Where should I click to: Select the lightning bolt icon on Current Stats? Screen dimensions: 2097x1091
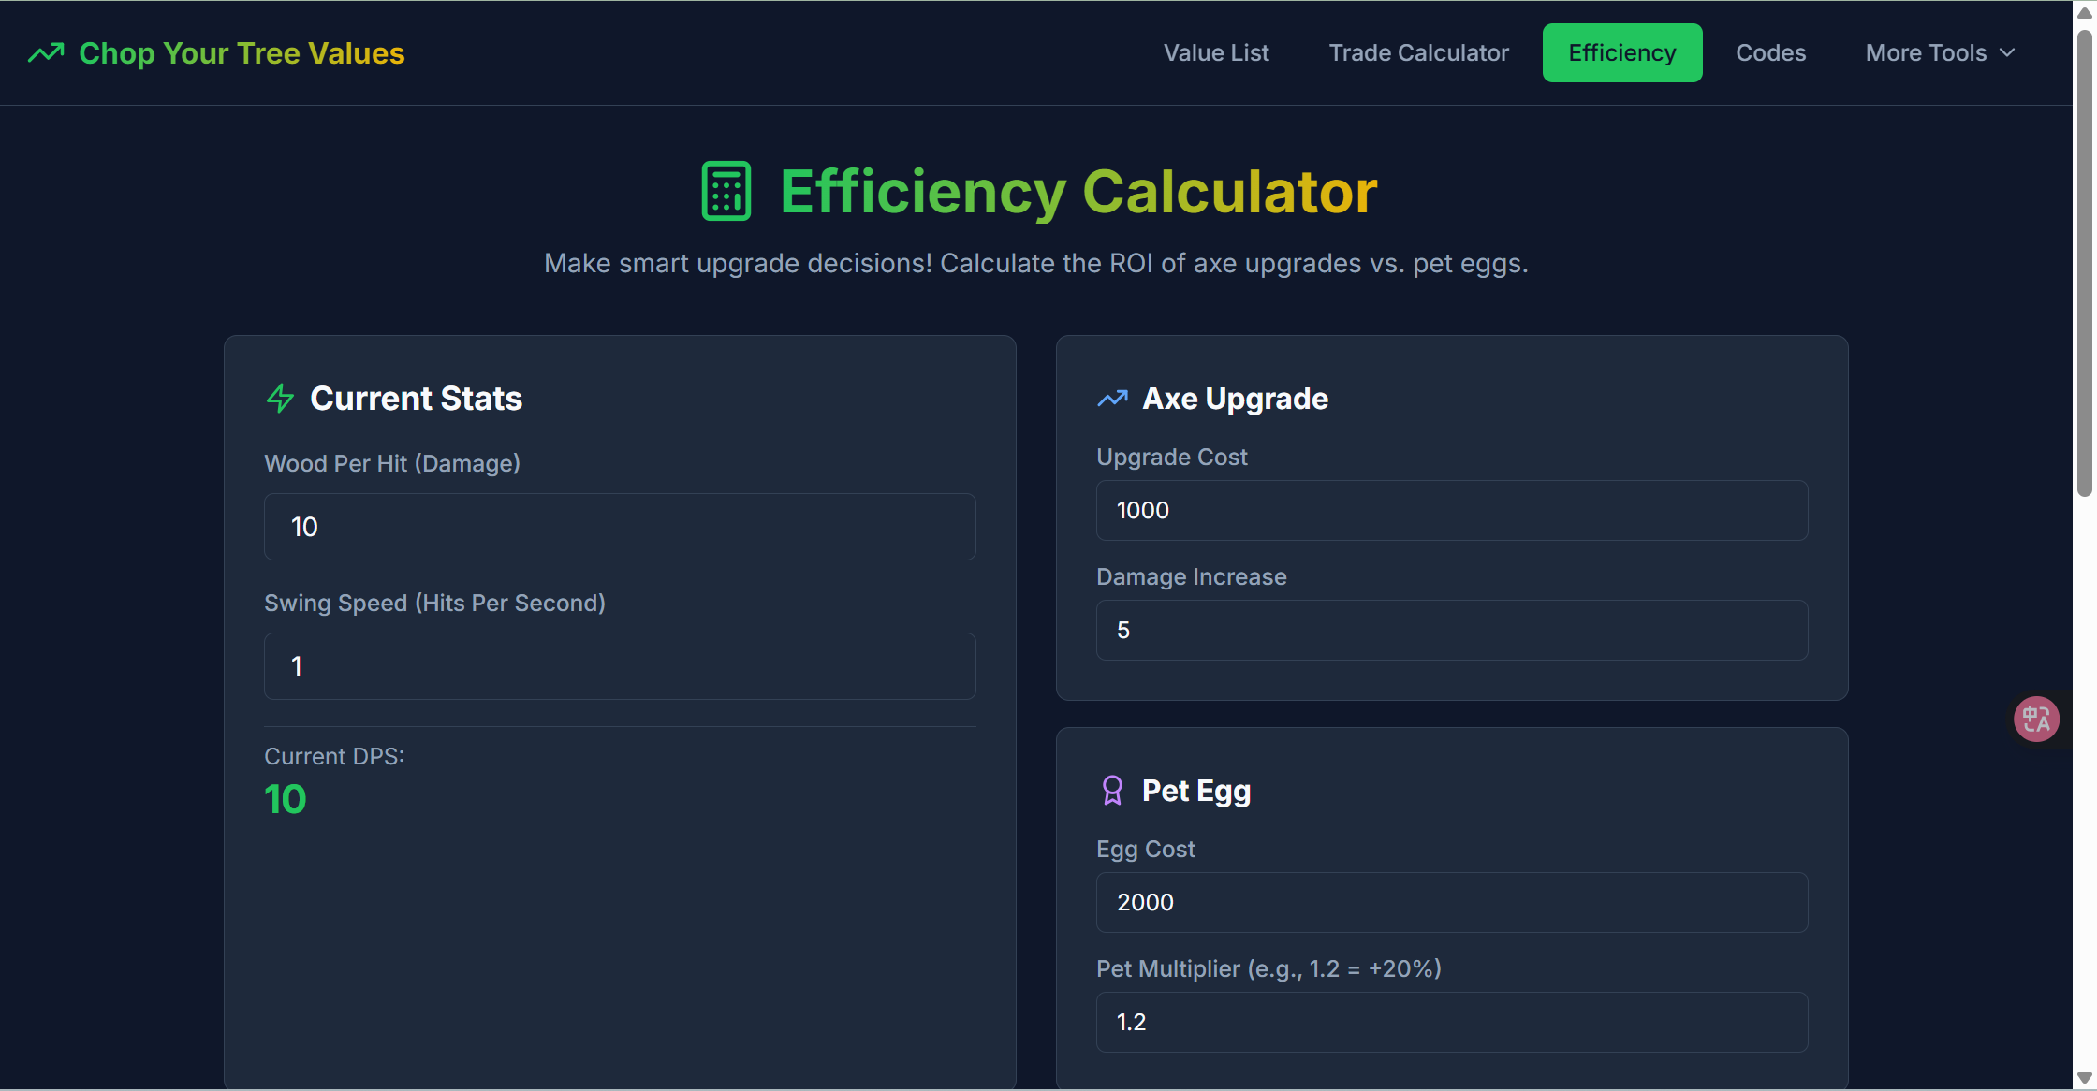point(279,398)
